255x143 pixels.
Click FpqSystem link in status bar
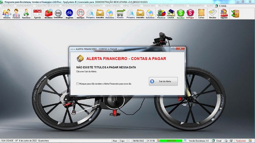point(241,141)
